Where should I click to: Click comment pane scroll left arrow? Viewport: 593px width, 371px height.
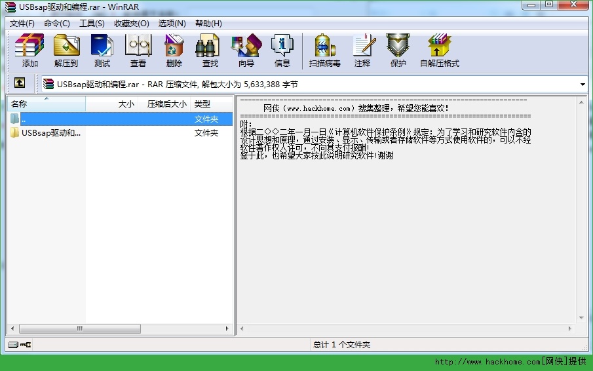point(242,328)
